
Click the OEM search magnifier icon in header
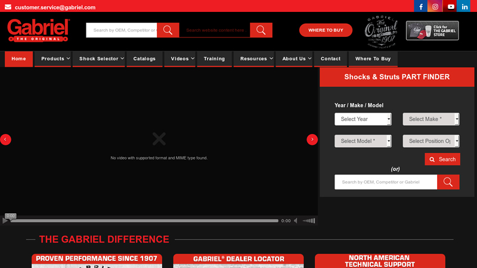coord(168,30)
